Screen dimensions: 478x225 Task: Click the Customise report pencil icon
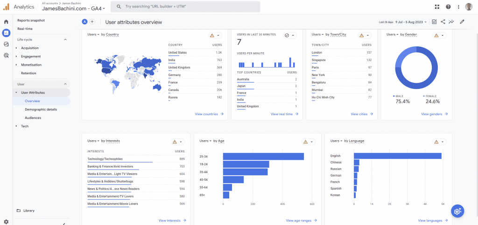click(x=462, y=22)
